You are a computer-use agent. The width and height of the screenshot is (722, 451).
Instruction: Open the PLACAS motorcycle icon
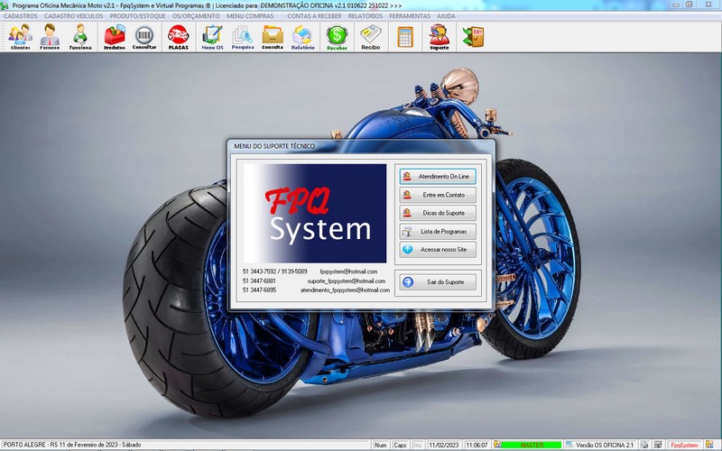(178, 37)
